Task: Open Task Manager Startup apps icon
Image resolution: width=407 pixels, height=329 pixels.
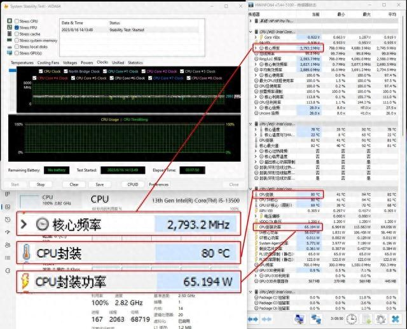Action: (8, 232)
